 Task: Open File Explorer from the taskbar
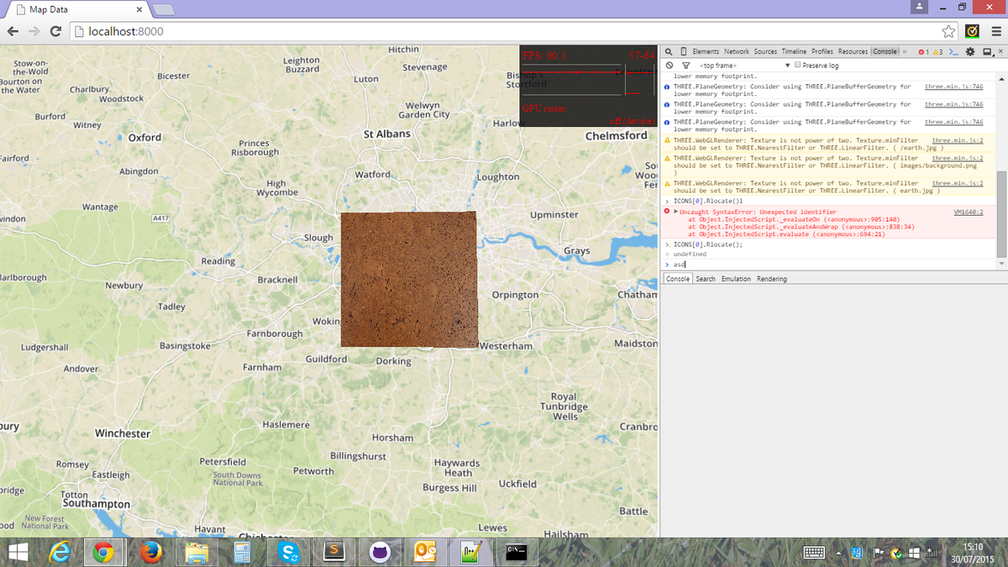tap(197, 552)
